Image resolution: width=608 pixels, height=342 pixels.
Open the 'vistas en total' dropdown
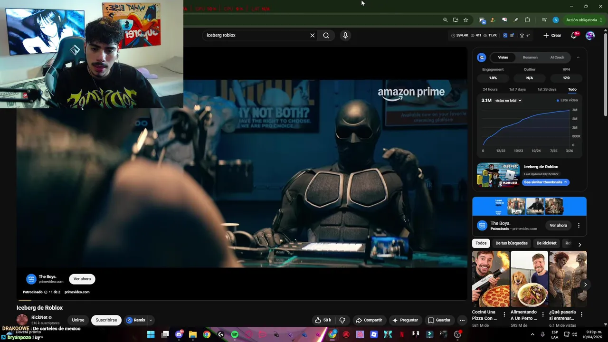point(508,100)
